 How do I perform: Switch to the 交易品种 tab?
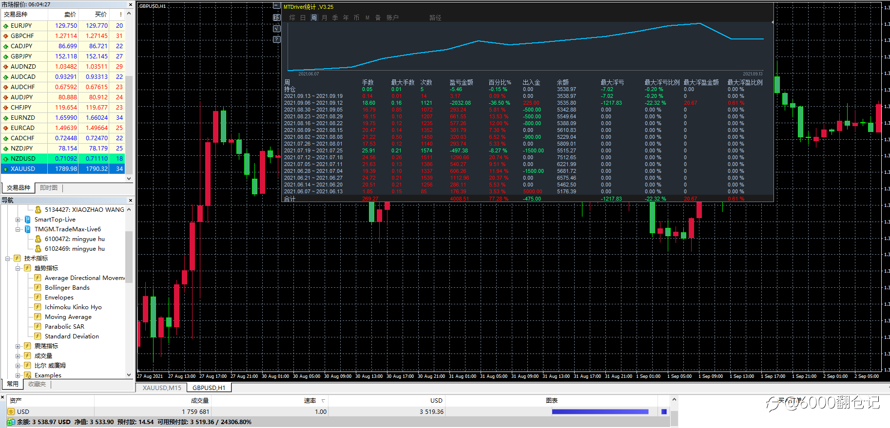click(19, 188)
